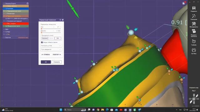Viewport: 200px width, 112px height.
Task: Click the angle (Угол) slider handle
Action: point(42,29)
